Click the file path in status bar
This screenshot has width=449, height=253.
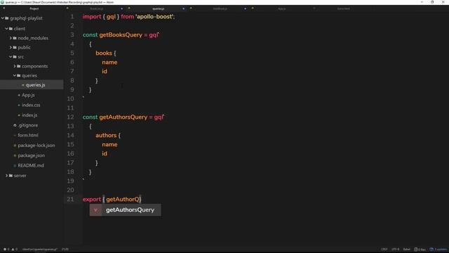pyautogui.click(x=40, y=249)
